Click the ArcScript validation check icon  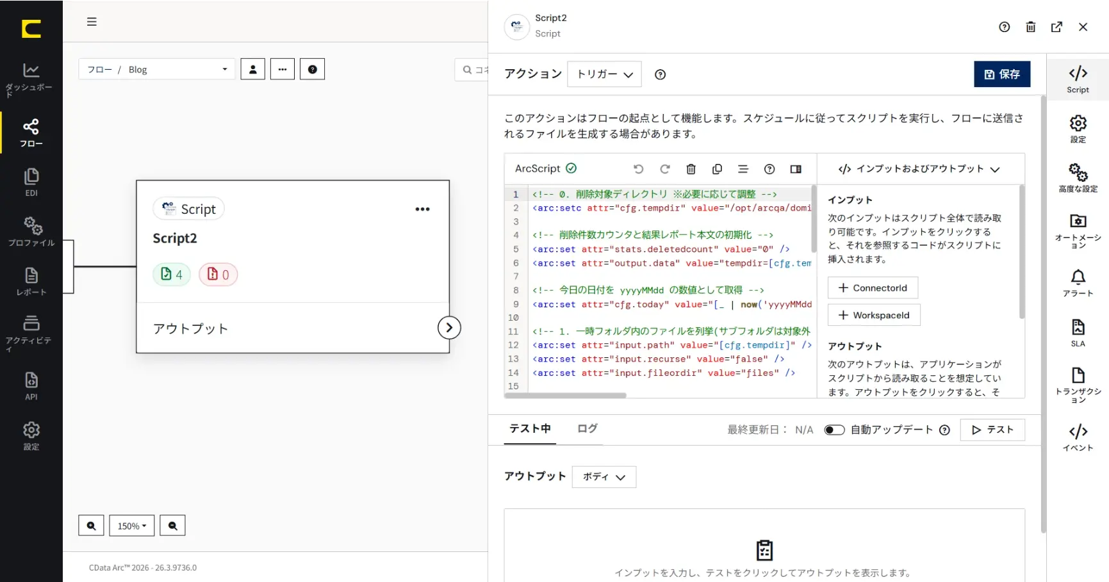(x=571, y=168)
